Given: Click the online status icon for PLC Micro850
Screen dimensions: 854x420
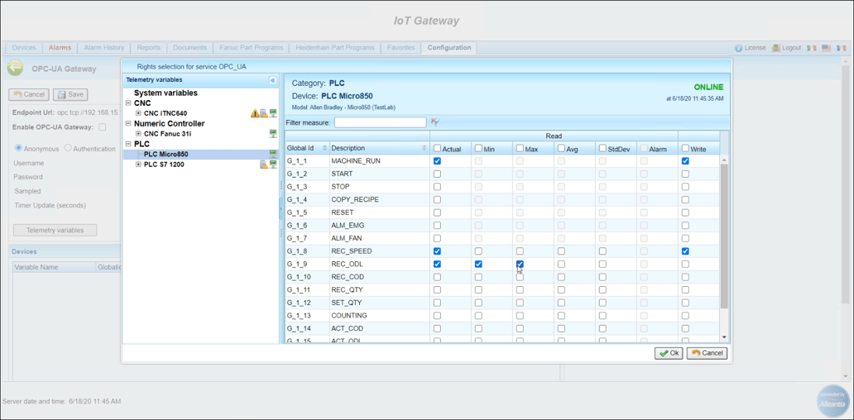Looking at the screenshot, I should [273, 155].
